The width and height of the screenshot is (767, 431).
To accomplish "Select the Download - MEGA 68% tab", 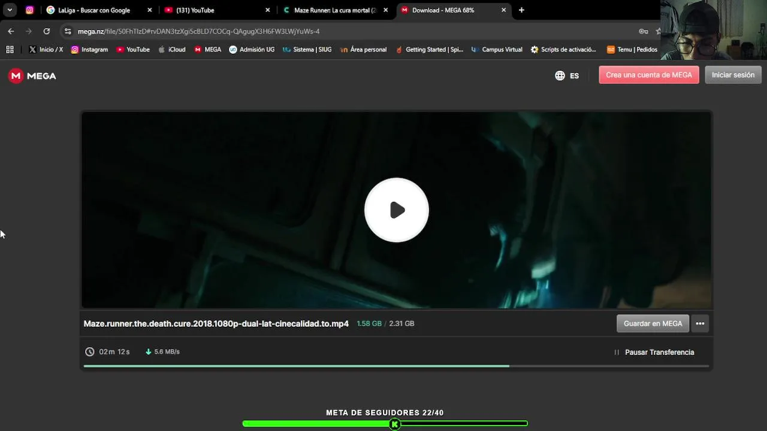I will (x=454, y=10).
